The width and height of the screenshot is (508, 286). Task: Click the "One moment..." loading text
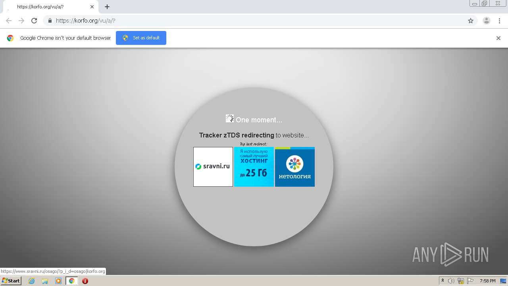259,120
